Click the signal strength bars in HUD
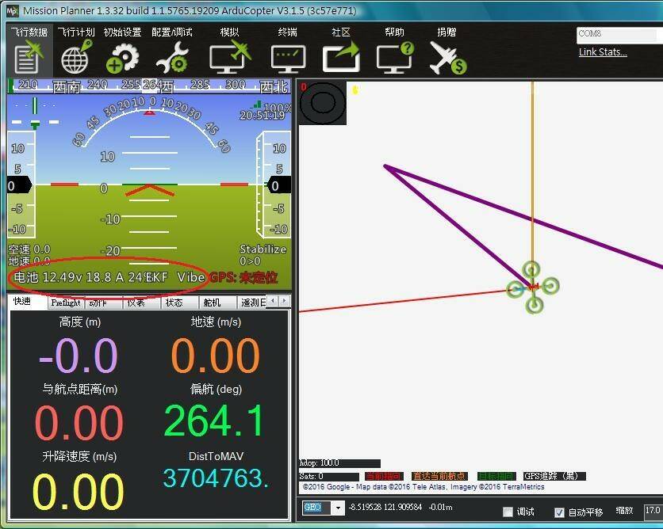The height and width of the screenshot is (529, 663). 257,104
